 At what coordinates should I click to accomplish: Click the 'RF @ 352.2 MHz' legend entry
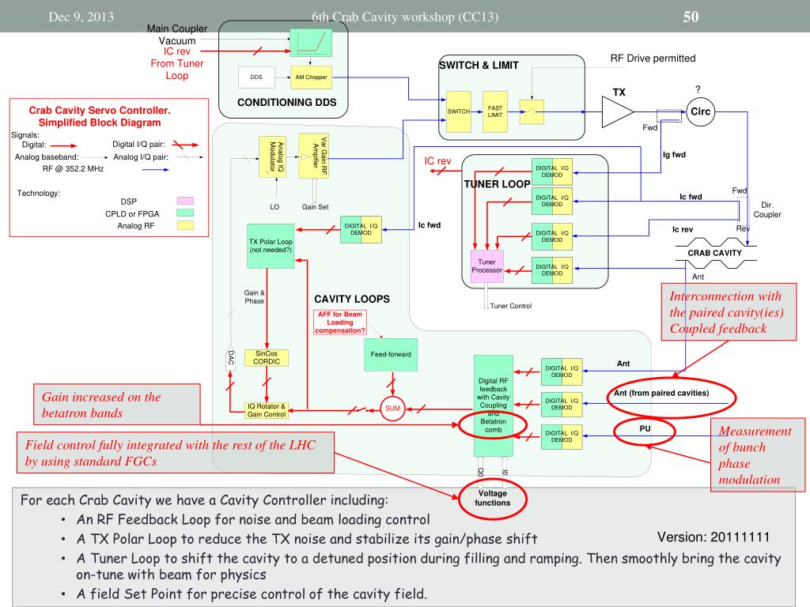(x=73, y=169)
